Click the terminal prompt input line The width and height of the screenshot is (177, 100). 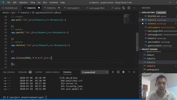25,97
